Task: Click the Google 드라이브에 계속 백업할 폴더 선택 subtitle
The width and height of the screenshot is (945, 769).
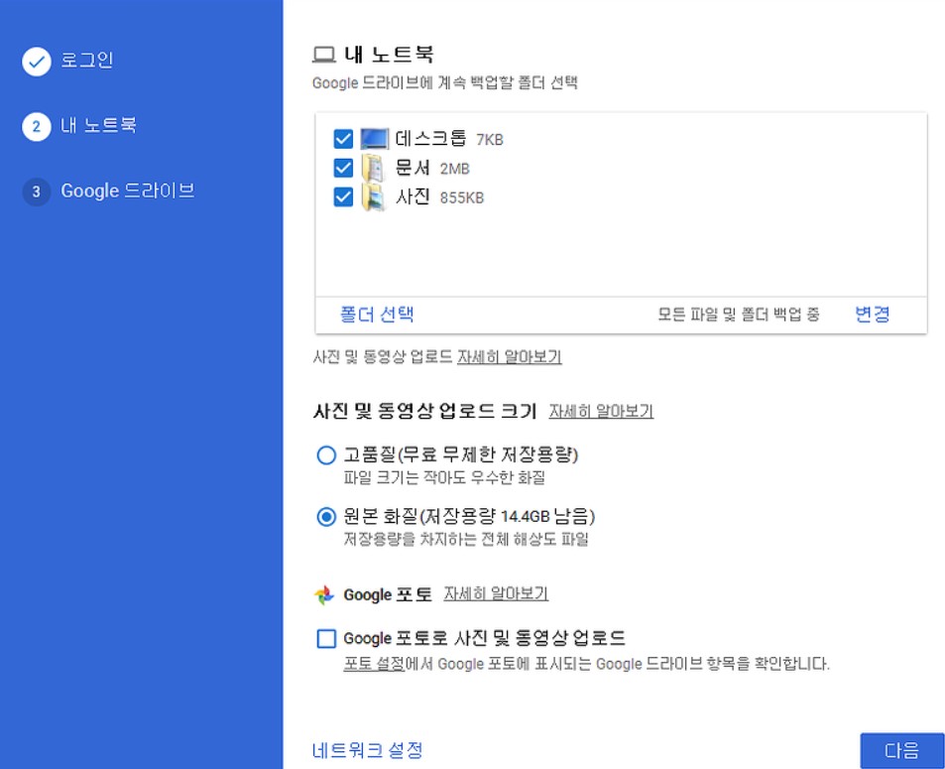Action: (445, 82)
